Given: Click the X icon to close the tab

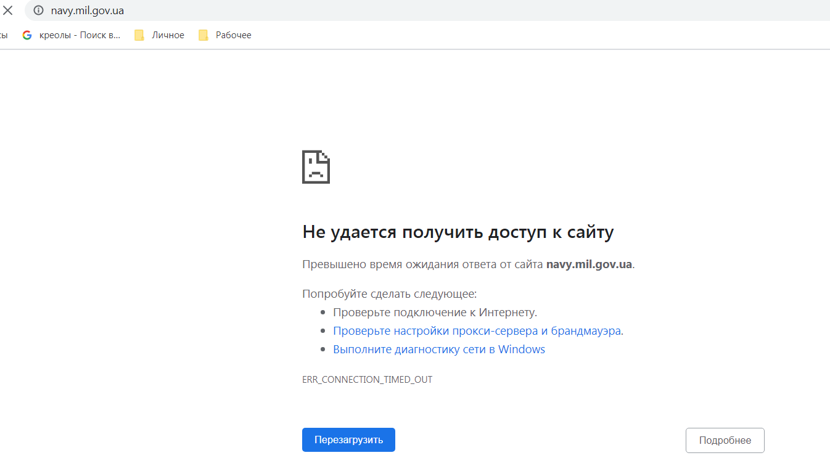Looking at the screenshot, I should point(8,9).
